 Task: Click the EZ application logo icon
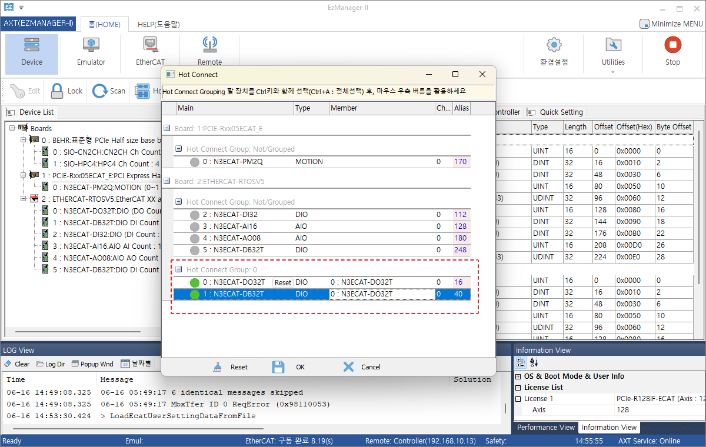click(x=9, y=8)
